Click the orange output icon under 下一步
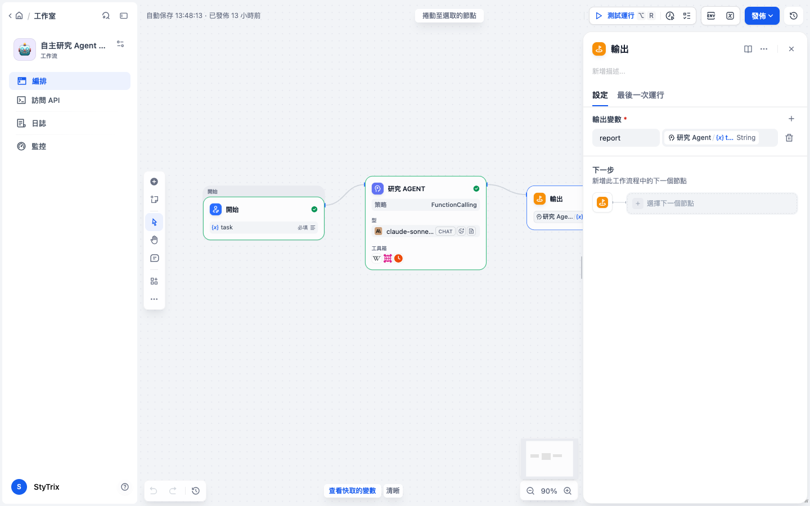This screenshot has height=506, width=810. [x=602, y=202]
